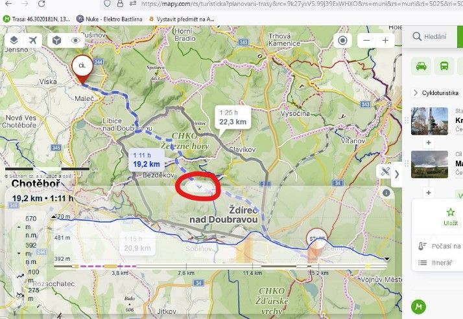Click CHKO Železné hory label

pyautogui.click(x=185, y=141)
